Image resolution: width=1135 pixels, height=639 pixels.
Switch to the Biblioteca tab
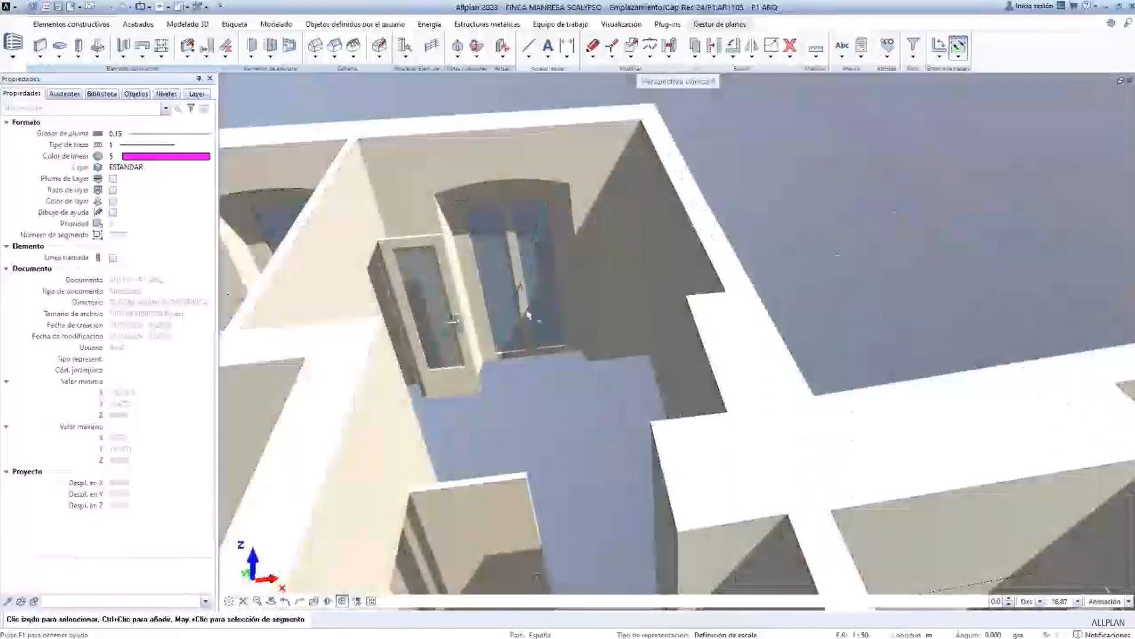101,93
